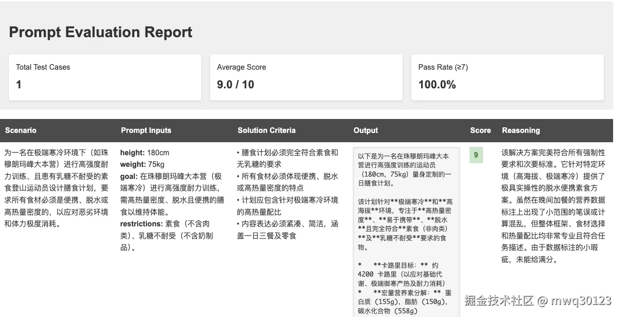The height and width of the screenshot is (317, 621).
Task: Click the Output column header
Action: (366, 130)
